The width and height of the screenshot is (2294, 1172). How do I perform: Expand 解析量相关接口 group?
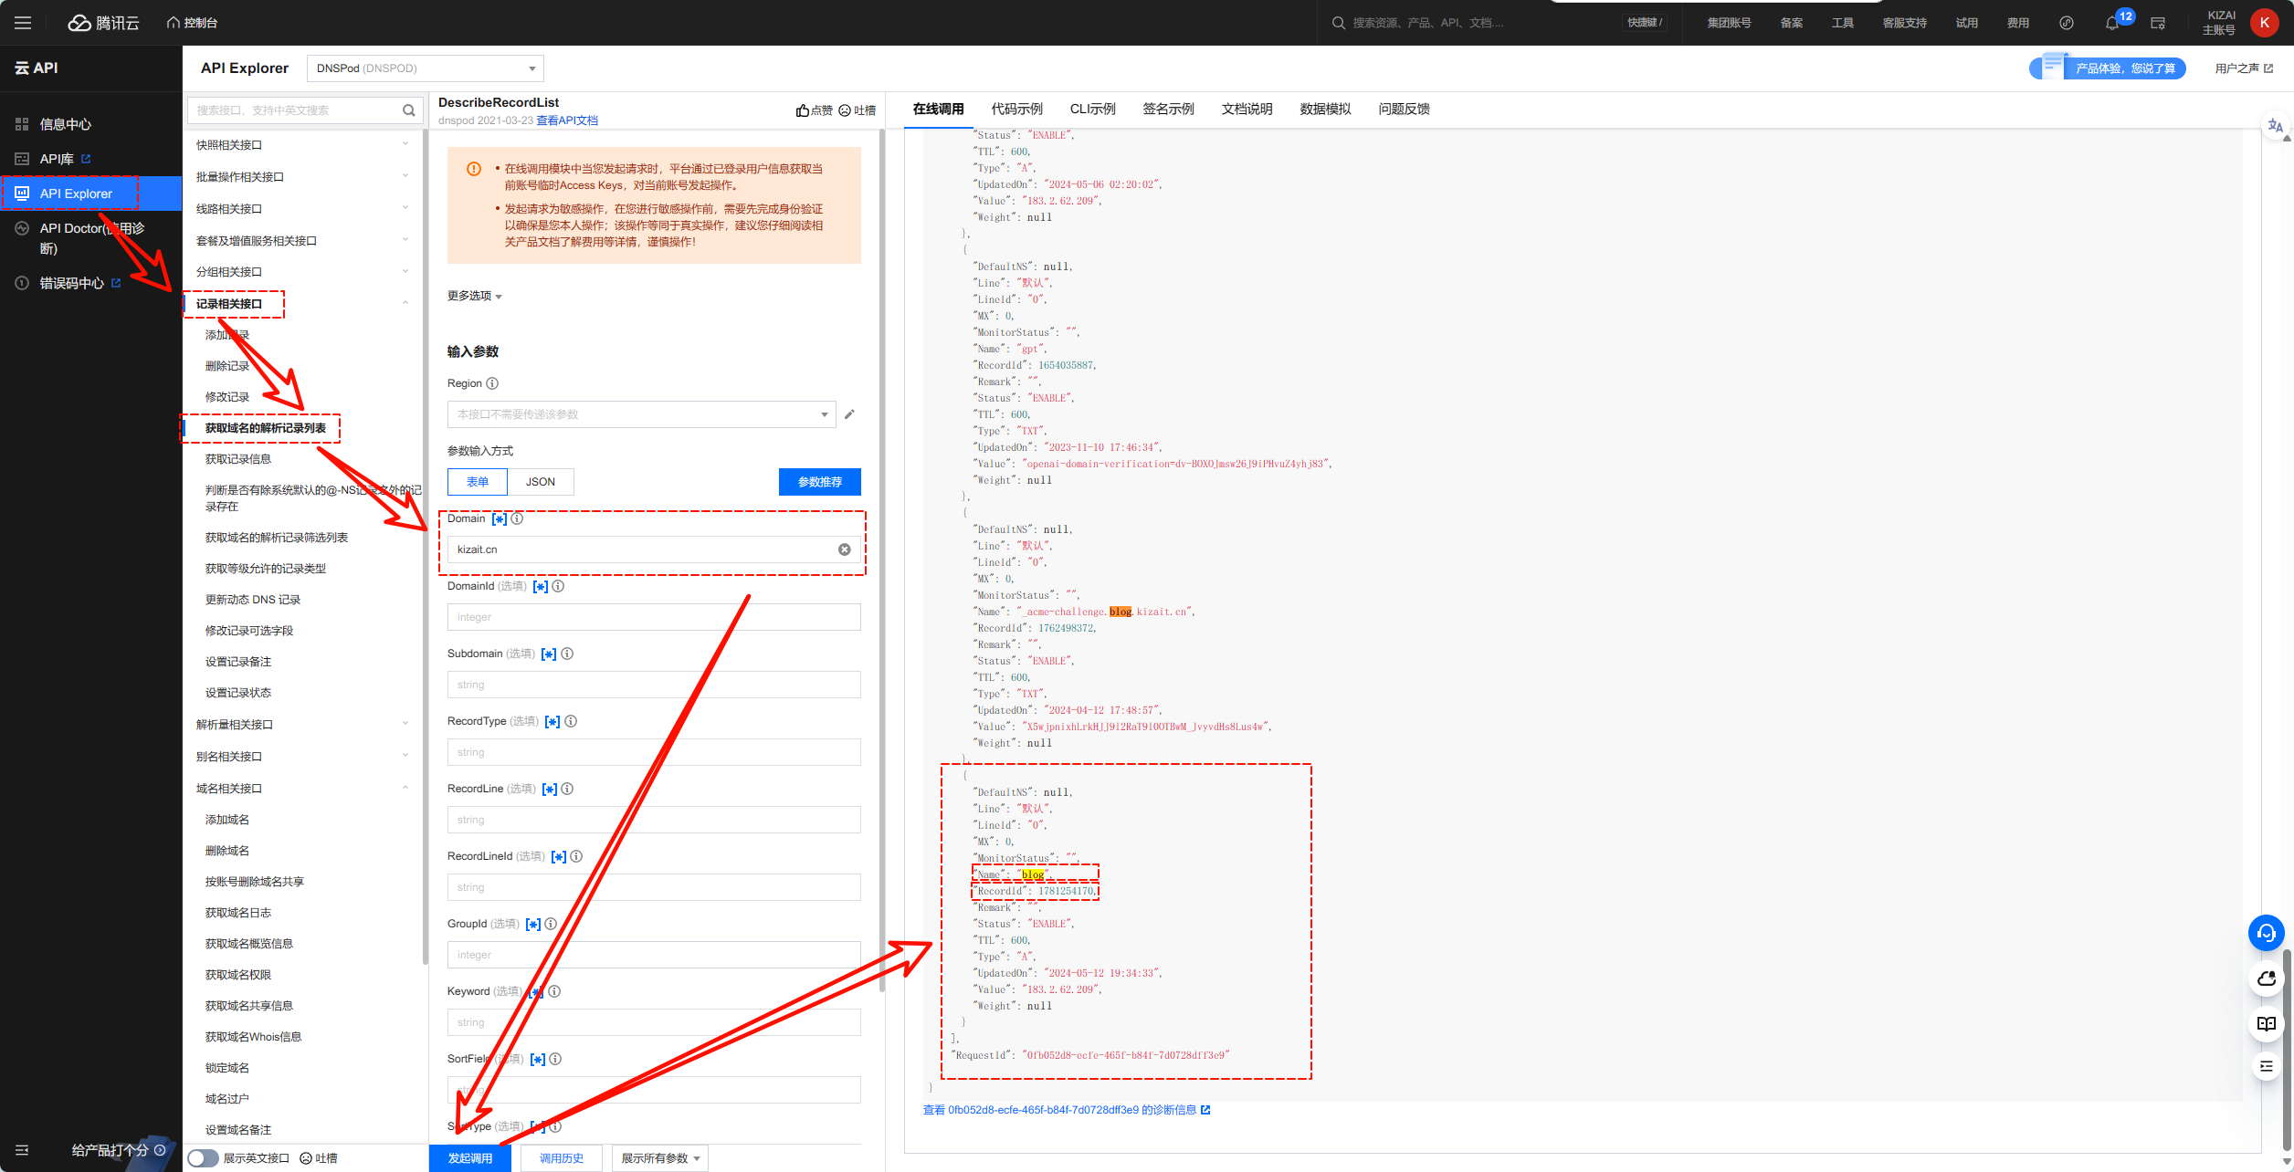pos(302,725)
